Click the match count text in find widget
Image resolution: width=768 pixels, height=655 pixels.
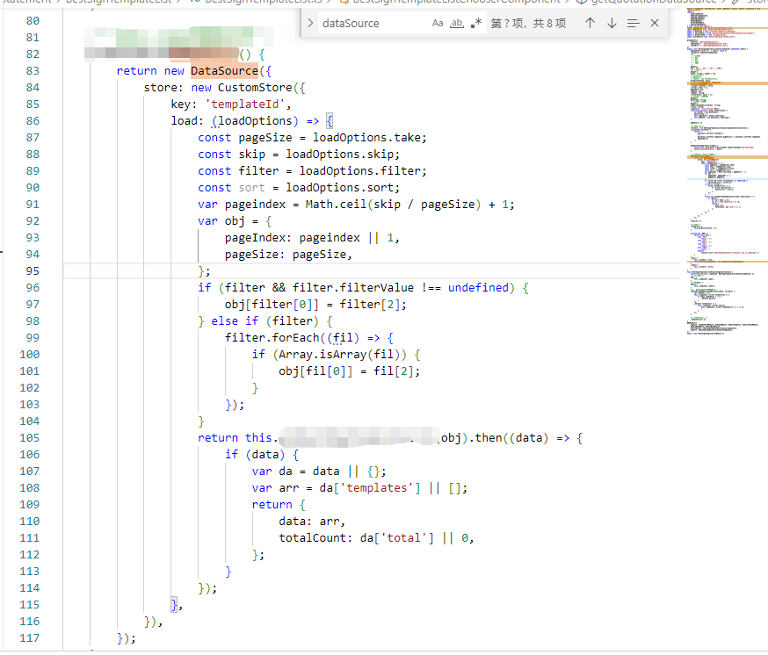[x=528, y=23]
